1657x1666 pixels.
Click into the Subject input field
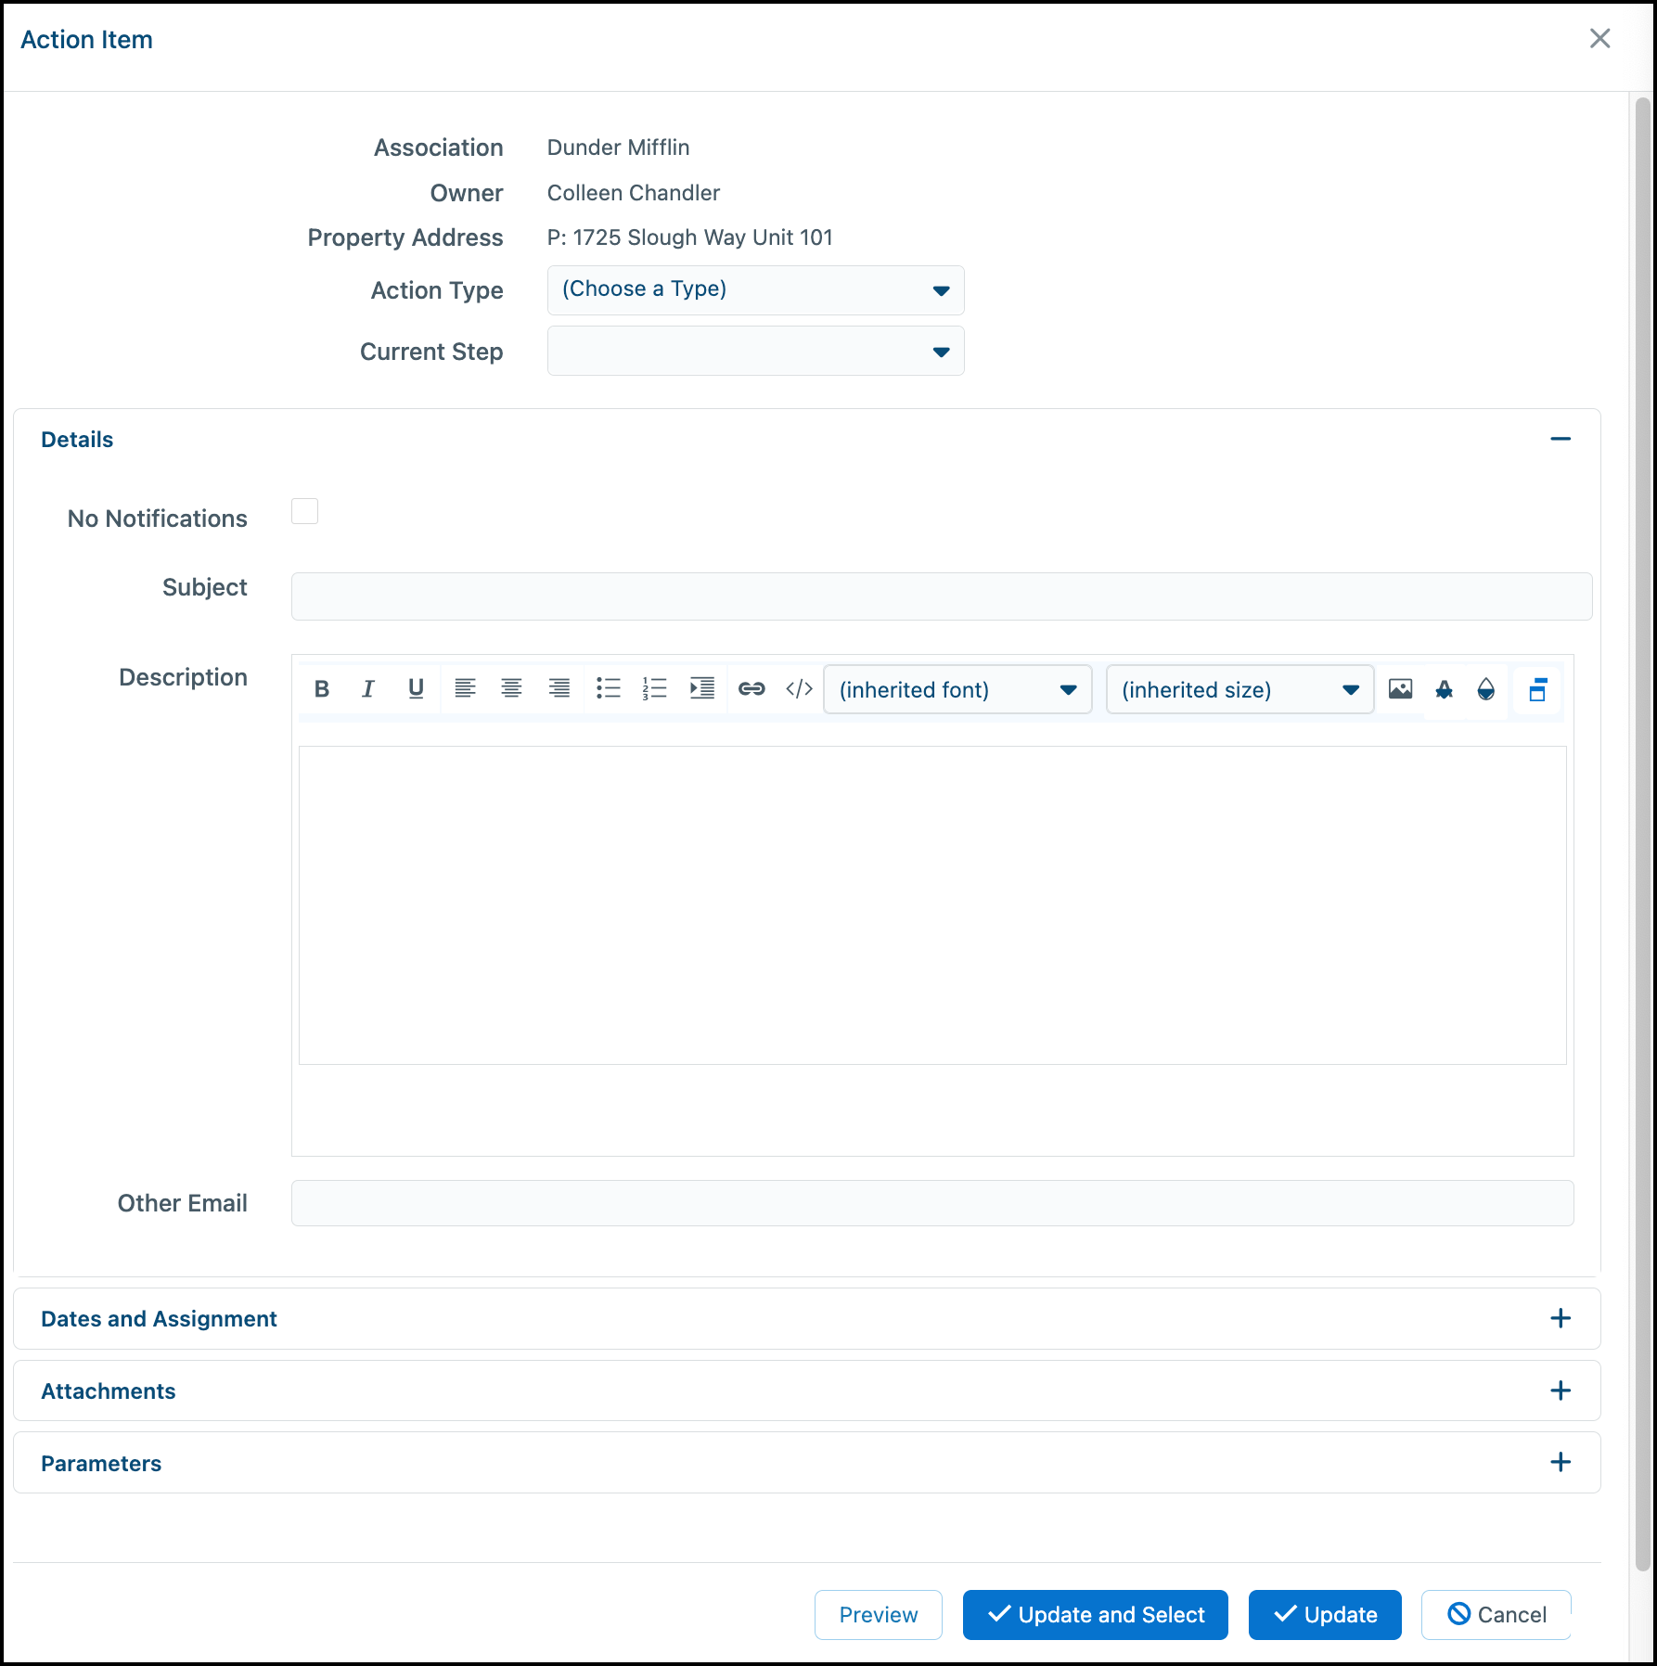point(942,596)
